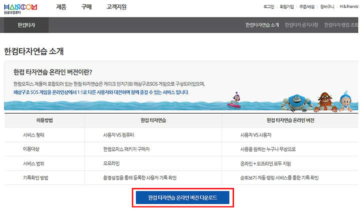
Task: Click the 사용을 원하는 누구나 무상으로 cell
Action: (x=268, y=149)
